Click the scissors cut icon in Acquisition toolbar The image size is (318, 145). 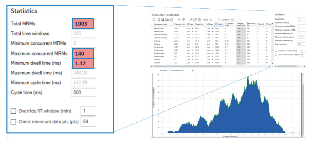191,20
